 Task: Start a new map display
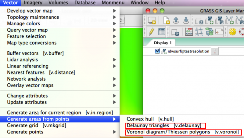[152, 20]
